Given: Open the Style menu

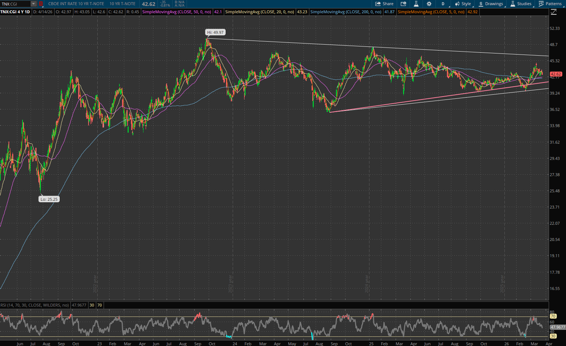Looking at the screenshot, I should (463, 4).
